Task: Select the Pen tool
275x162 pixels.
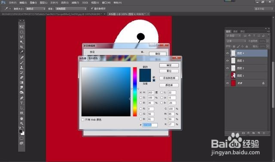Action: (21, 98)
